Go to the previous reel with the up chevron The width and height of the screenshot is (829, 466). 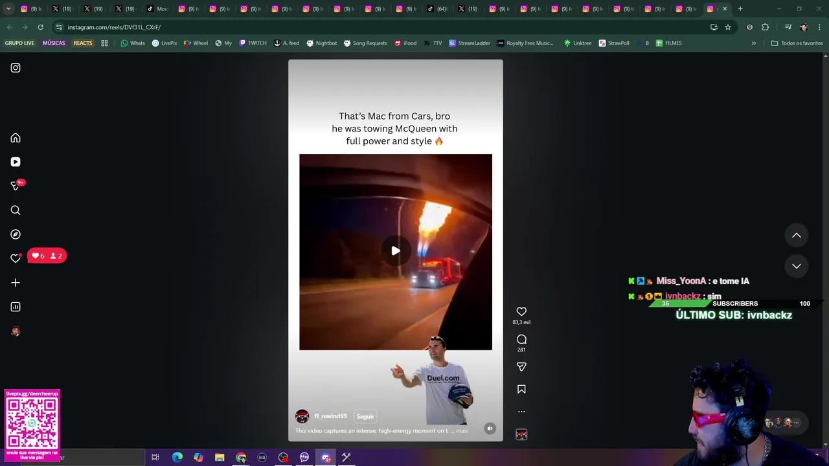click(x=797, y=236)
